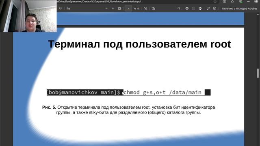
Task: Click the page number field showing 7
Action: pos(128,9)
